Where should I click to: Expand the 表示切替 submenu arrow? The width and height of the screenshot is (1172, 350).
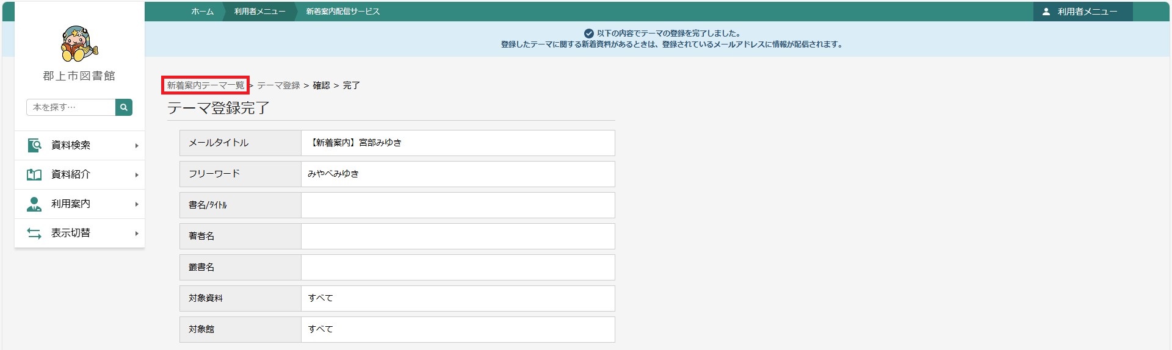[137, 234]
